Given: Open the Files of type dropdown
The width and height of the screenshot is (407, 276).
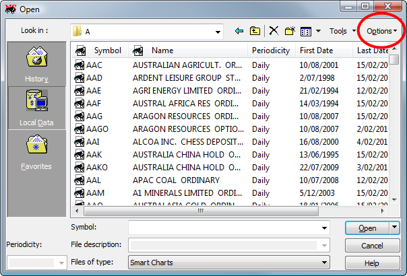Looking at the screenshot, I should [x=324, y=263].
